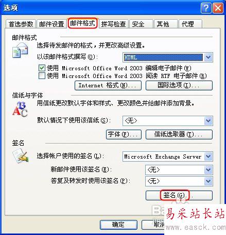Confirm with the 确定 button
The width and height of the screenshot is (226, 235).
point(118,225)
